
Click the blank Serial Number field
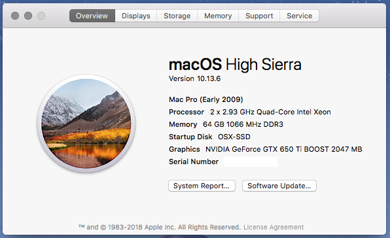(x=251, y=161)
